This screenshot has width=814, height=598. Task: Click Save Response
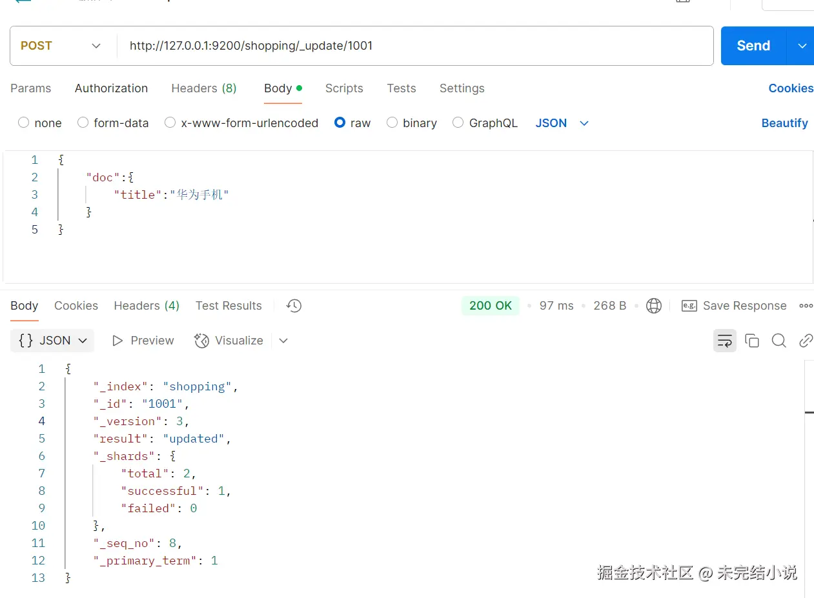735,306
